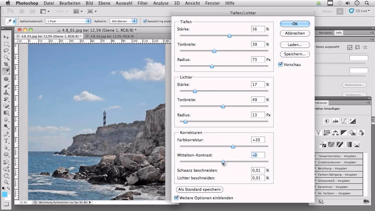Click the Brightness/Contrast sun icon
Viewport: 375px width, 211px height.
327,121
